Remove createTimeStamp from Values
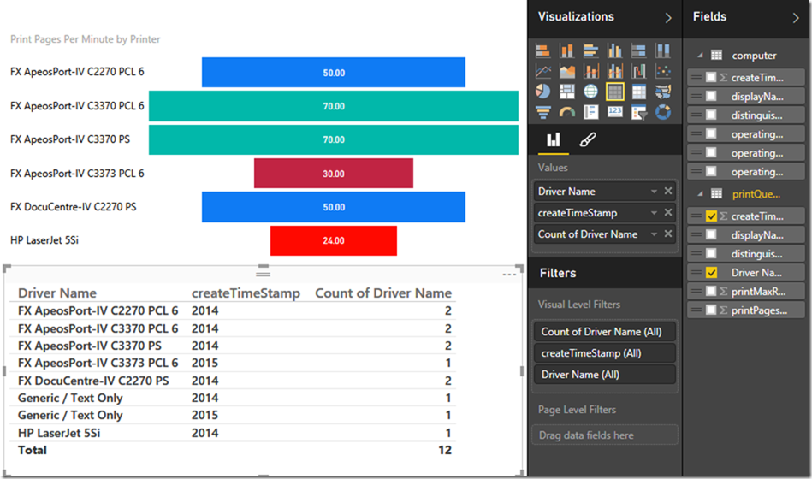Viewport: 812px width, 479px height. point(668,212)
